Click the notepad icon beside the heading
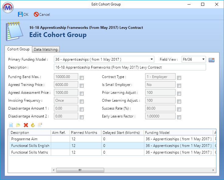224x180 pixels. [x=14, y=32]
